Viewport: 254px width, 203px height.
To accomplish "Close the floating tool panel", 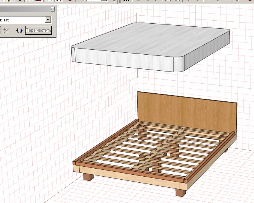I will point(52,9).
